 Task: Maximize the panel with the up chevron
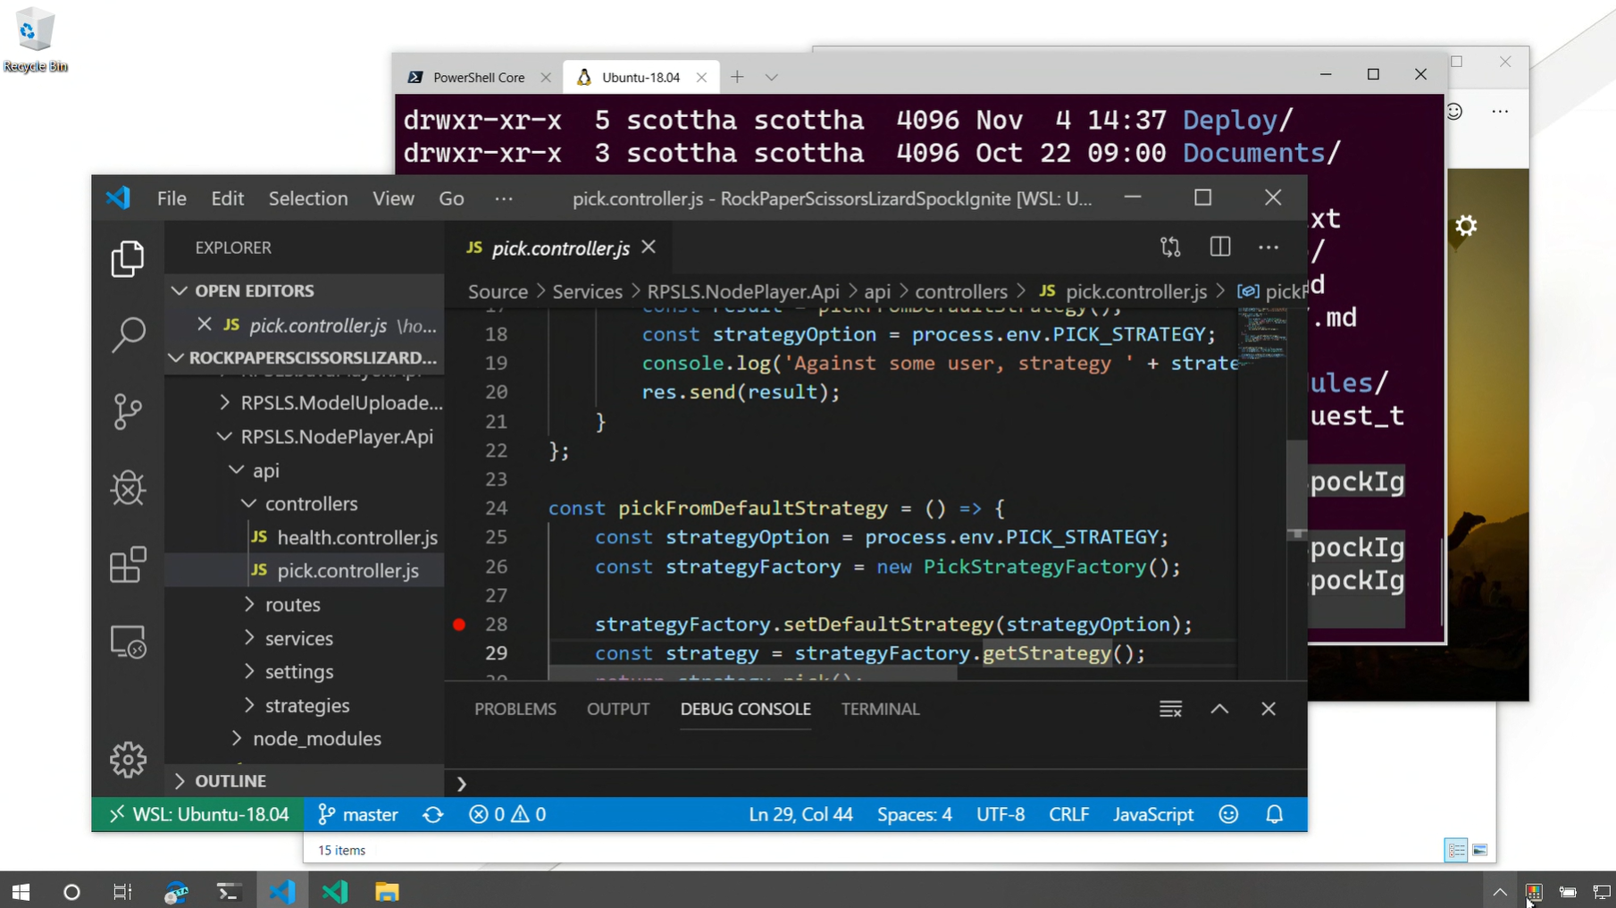pyautogui.click(x=1219, y=709)
